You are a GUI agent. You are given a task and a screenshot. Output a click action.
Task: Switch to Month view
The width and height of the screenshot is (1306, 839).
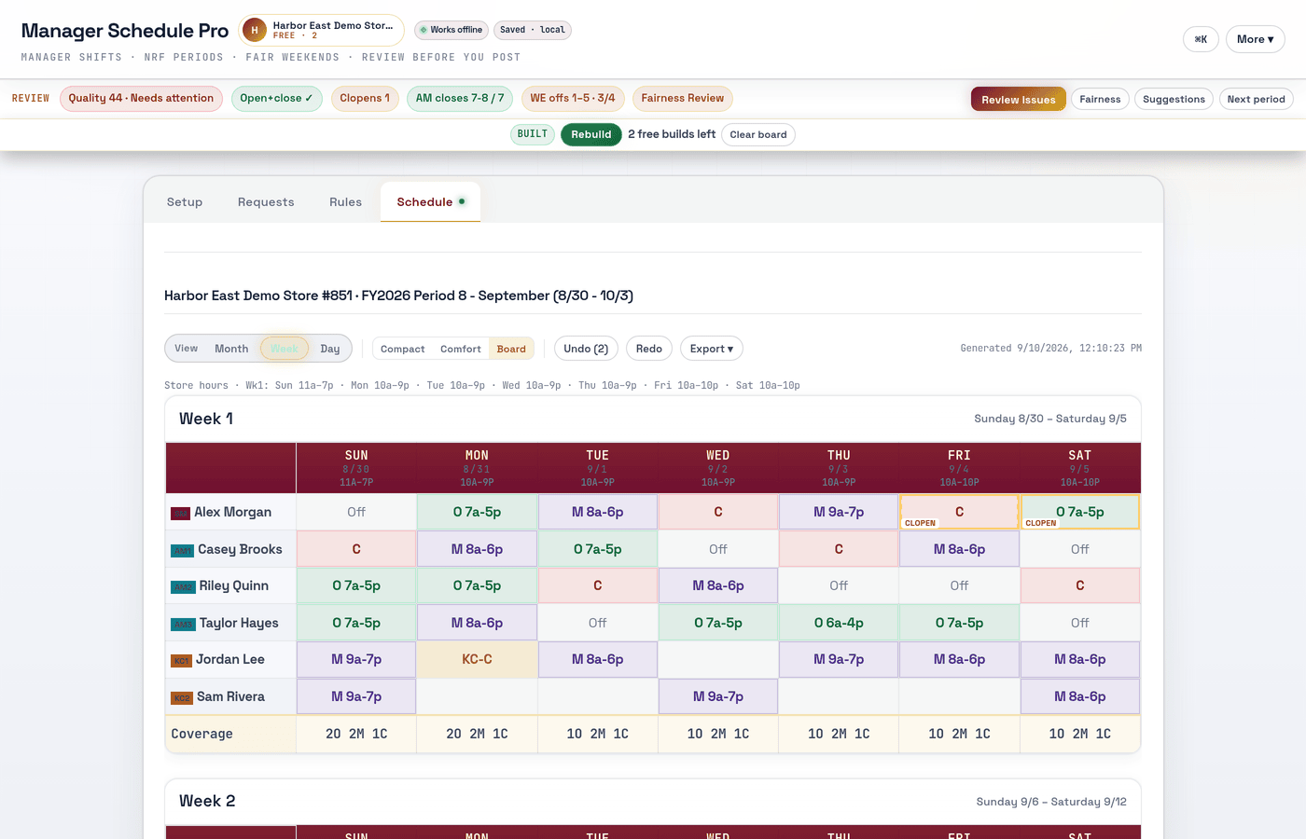tap(231, 349)
